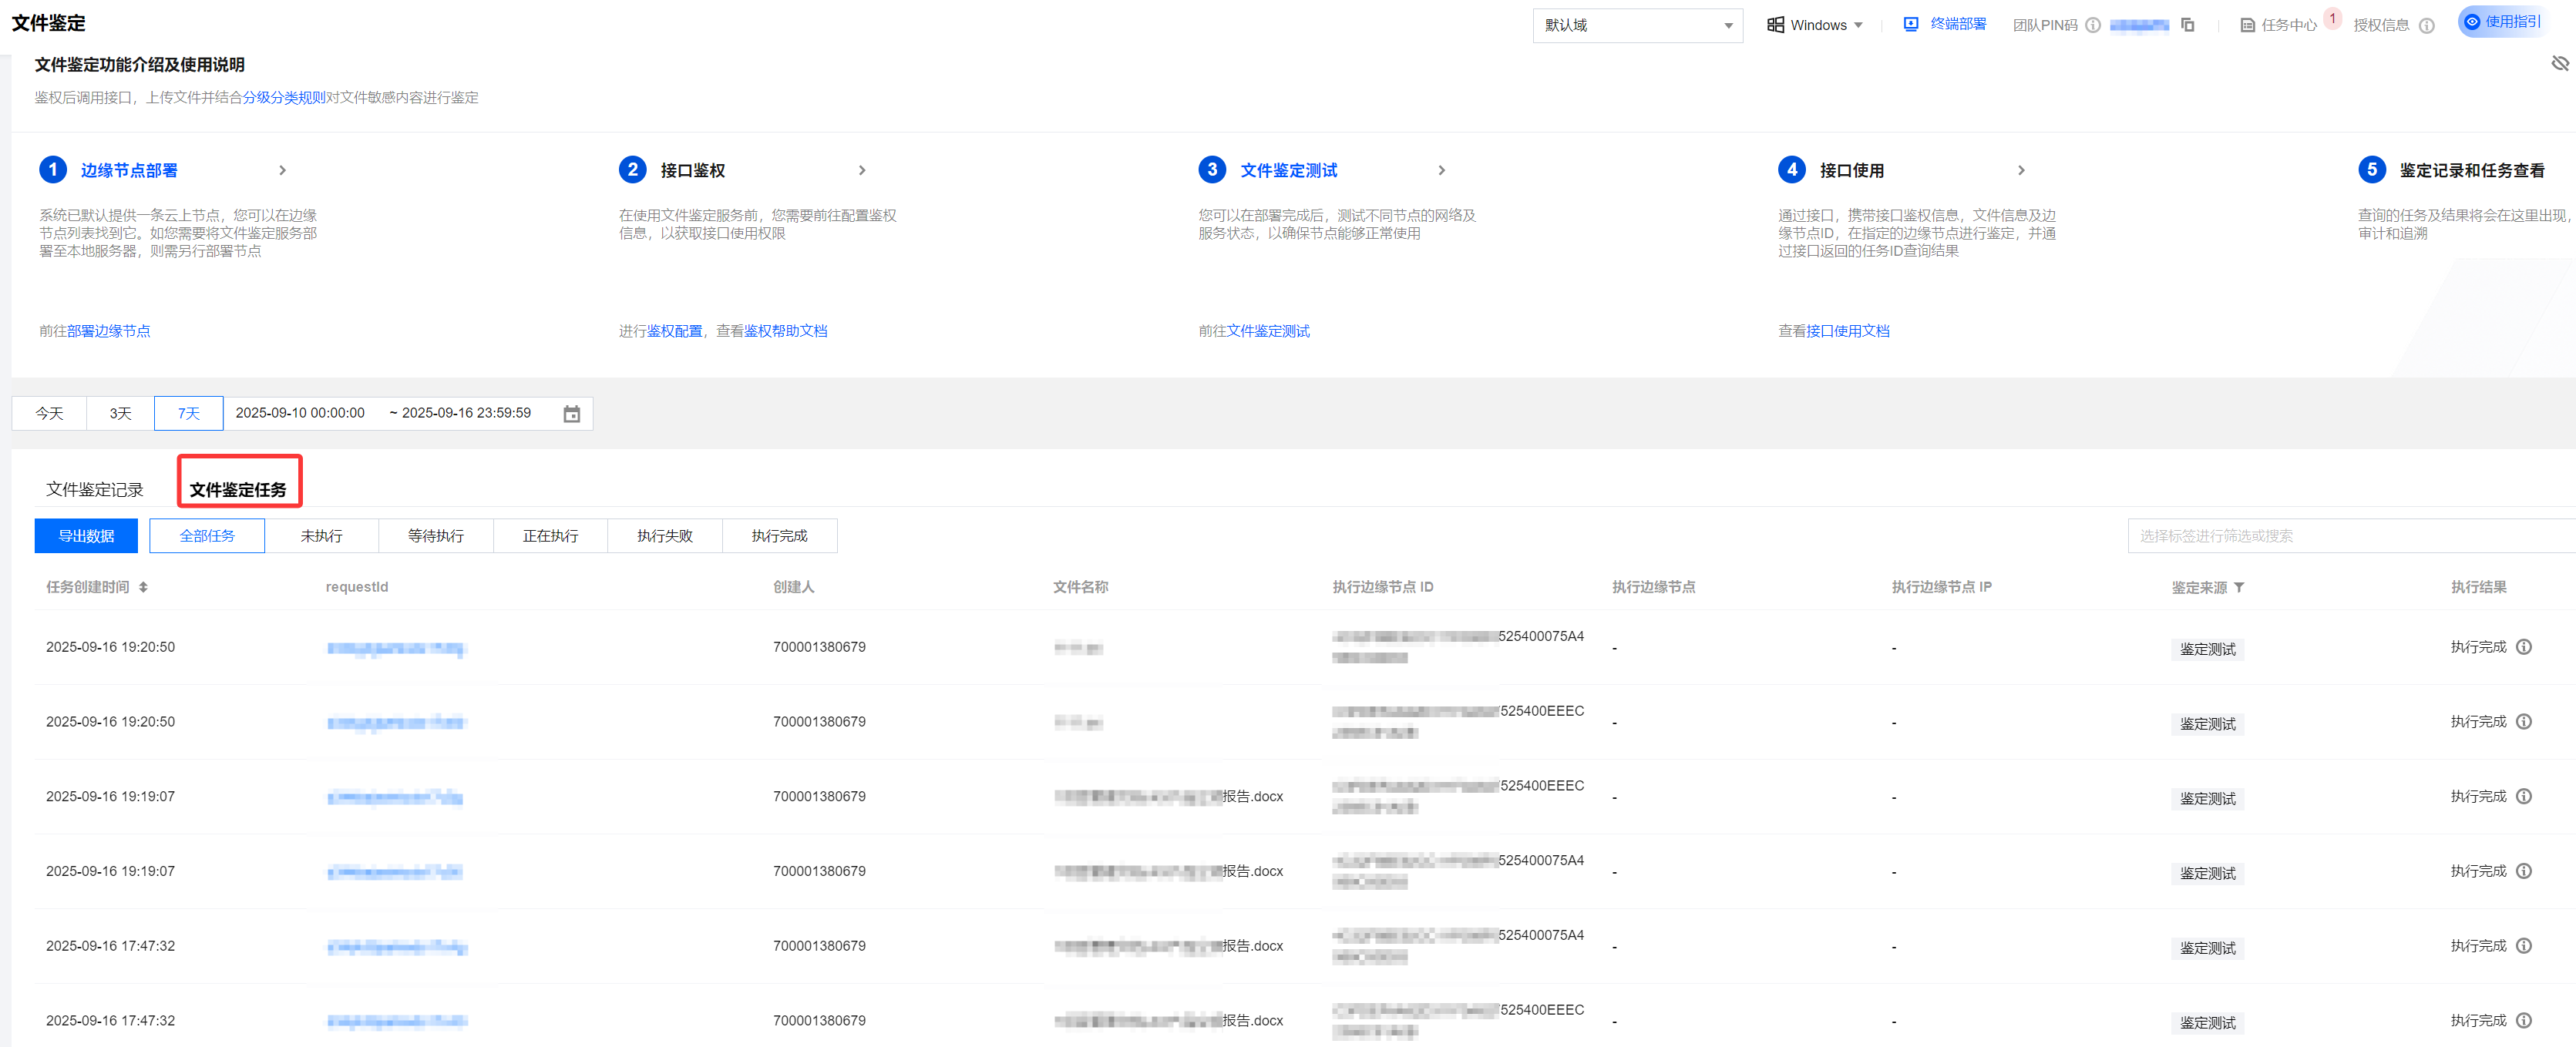Click info icon beside 授权信息
The image size is (2576, 1047).
pos(2427,25)
